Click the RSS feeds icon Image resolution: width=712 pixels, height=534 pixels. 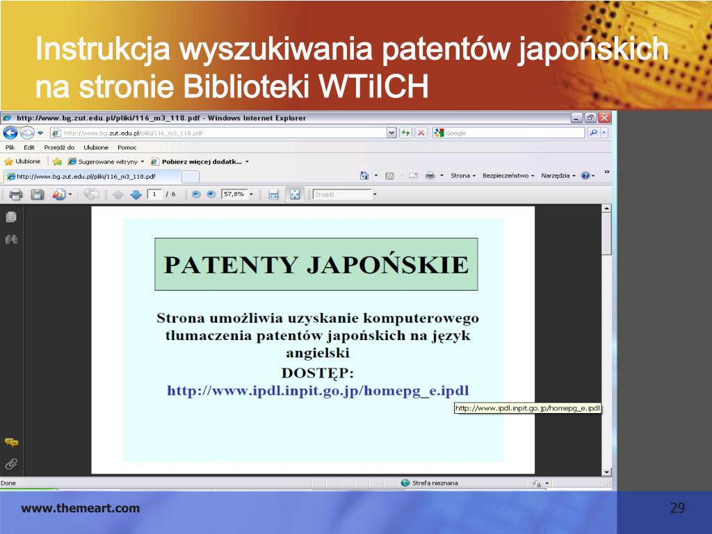[x=389, y=176]
